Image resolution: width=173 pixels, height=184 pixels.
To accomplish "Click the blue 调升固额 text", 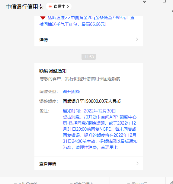I will [71, 92].
